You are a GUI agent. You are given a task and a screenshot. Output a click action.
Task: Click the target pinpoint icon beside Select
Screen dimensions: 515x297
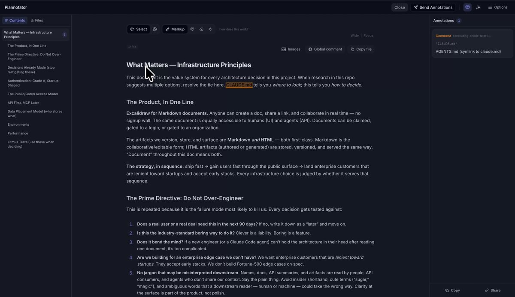(155, 29)
